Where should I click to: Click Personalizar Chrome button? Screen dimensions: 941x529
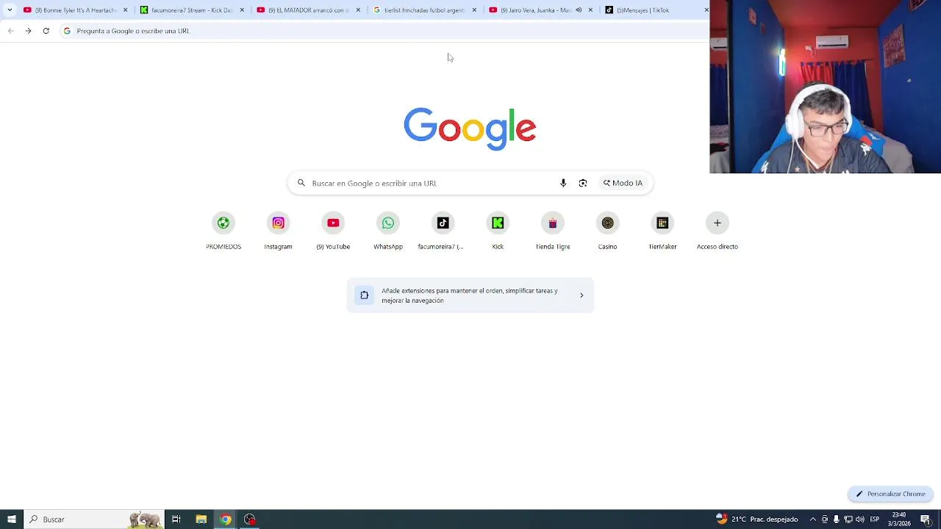(x=890, y=494)
